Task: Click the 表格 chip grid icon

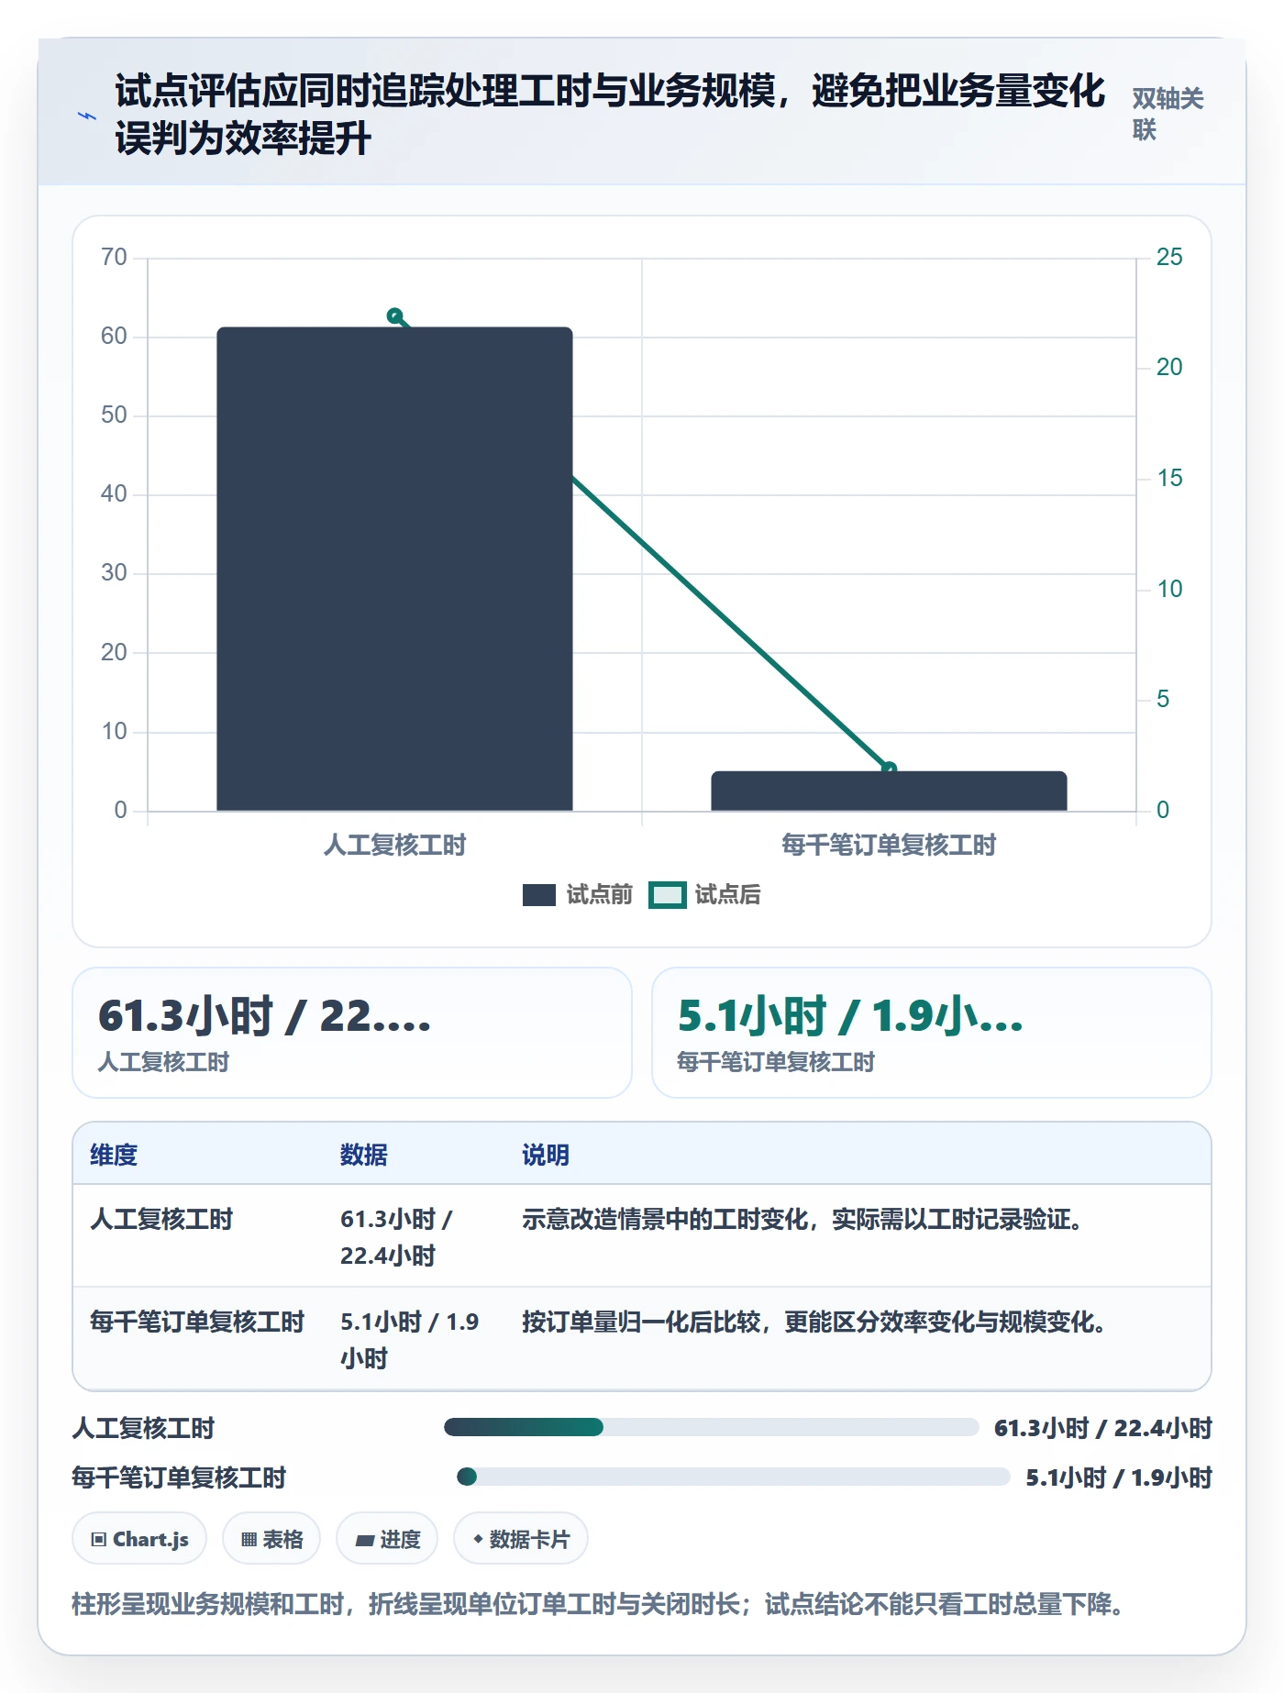Action: (249, 1540)
